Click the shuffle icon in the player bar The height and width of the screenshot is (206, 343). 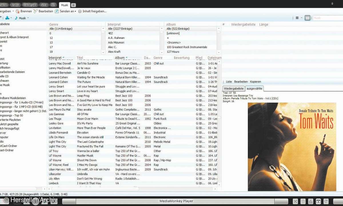[x=296, y=201]
